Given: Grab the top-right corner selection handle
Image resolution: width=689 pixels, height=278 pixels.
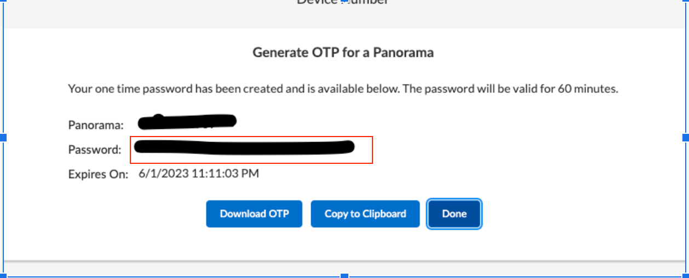Looking at the screenshot, I should pyautogui.click(x=686, y=2).
